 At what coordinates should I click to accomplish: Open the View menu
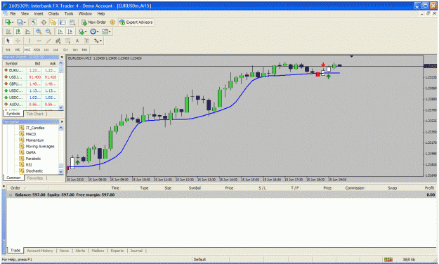[25, 13]
